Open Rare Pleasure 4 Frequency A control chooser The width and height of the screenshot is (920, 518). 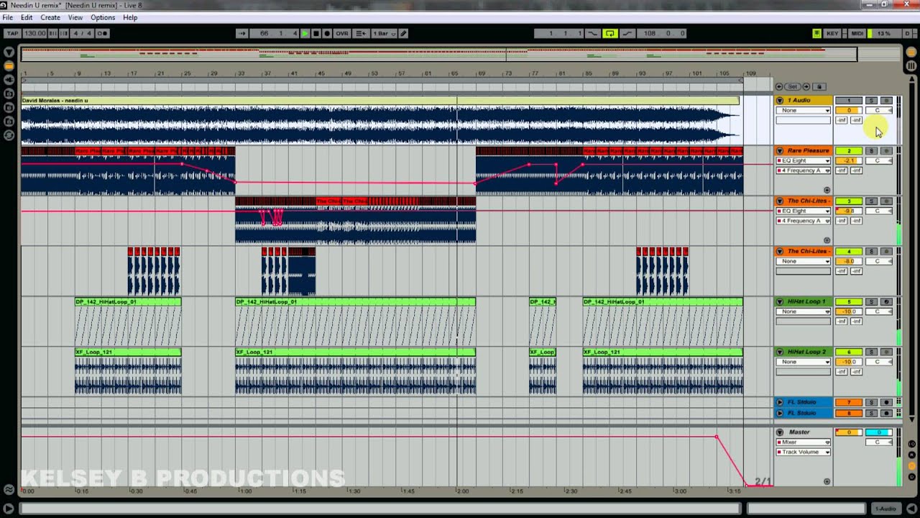click(804, 171)
